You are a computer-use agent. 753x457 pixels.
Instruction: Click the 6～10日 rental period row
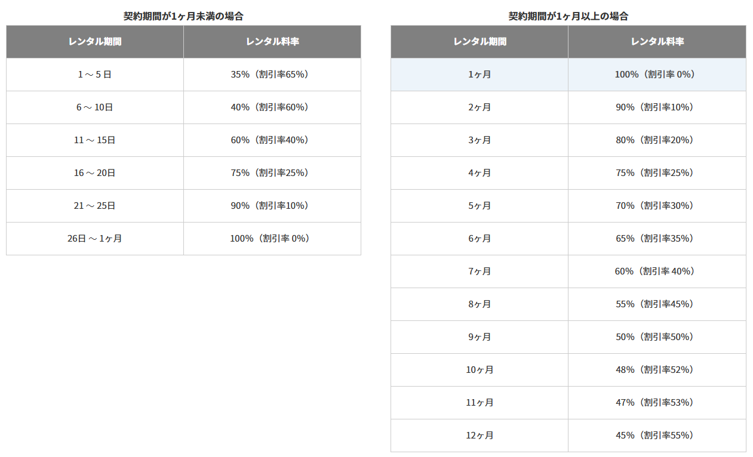point(94,107)
